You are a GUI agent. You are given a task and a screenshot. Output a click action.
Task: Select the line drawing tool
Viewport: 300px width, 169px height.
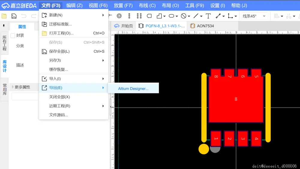coord(196,16)
